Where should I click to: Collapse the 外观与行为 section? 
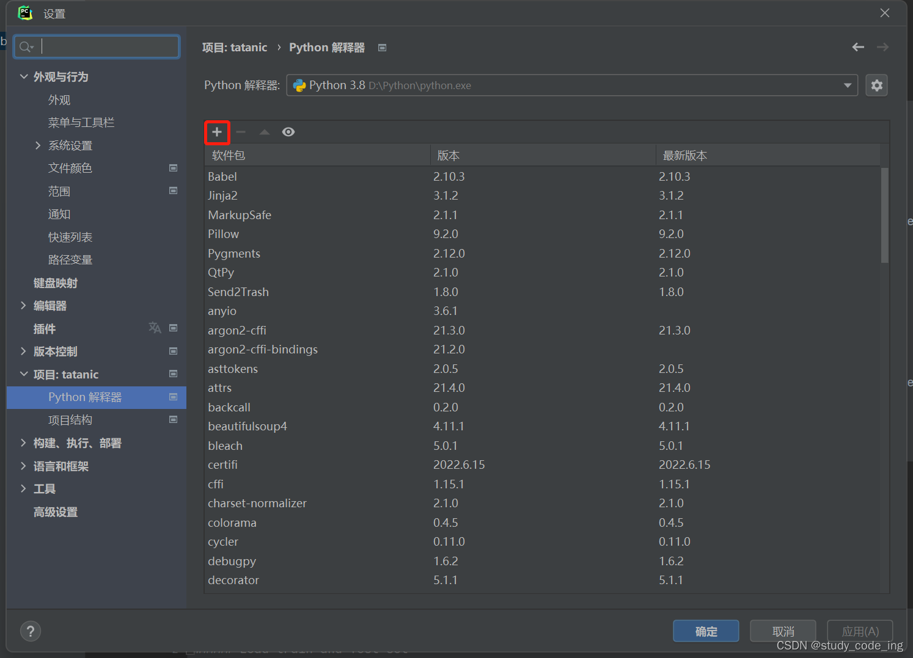pyautogui.click(x=24, y=76)
